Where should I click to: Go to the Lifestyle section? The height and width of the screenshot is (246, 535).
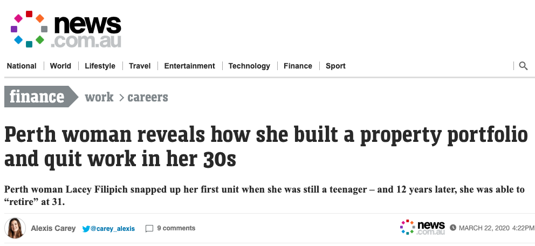[x=100, y=66]
